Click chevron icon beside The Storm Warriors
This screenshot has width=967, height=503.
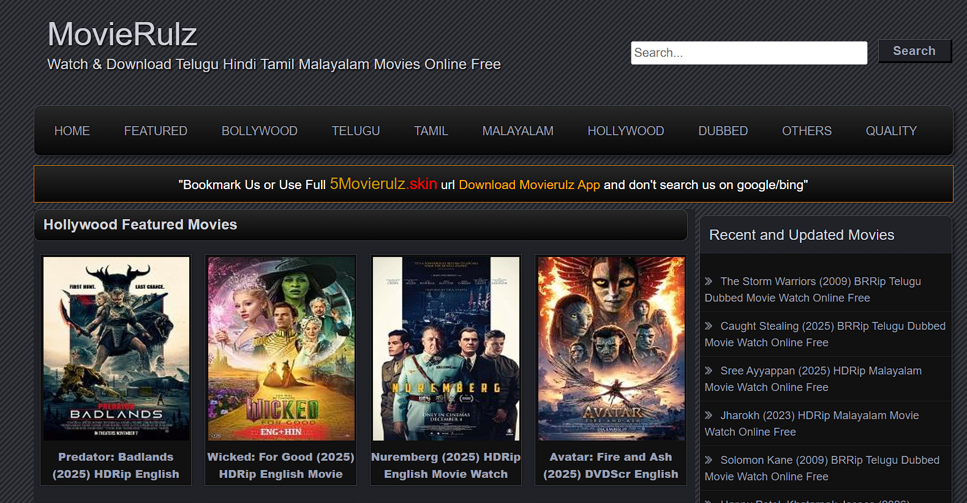709,281
